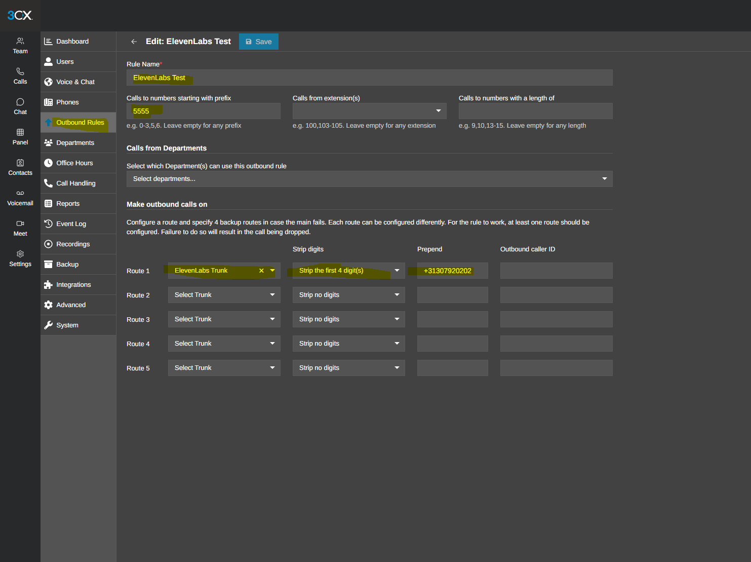
Task: Click the Route 5 Prepend field
Action: [453, 368]
